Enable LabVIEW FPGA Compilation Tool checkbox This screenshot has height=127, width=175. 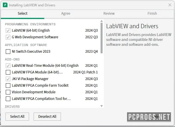(x=8, y=99)
